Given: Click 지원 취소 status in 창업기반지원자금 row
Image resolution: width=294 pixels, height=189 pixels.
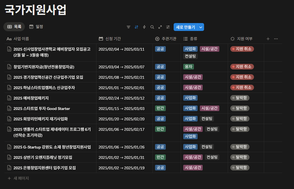Looking at the screenshot, I should pyautogui.click(x=242, y=67).
